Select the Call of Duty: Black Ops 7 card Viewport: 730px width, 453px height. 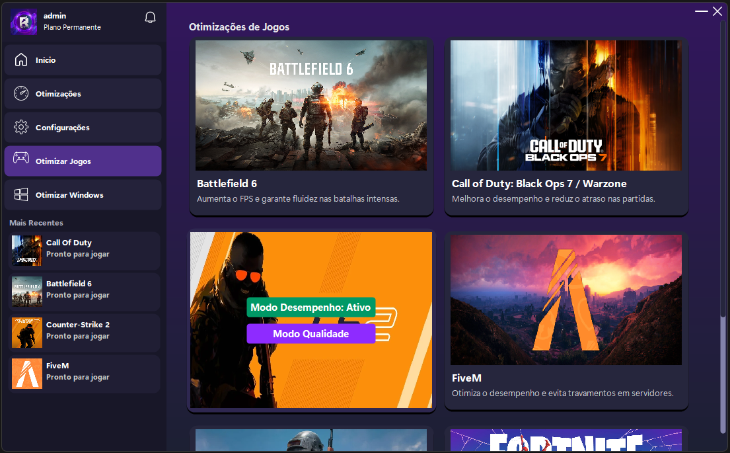click(x=566, y=106)
